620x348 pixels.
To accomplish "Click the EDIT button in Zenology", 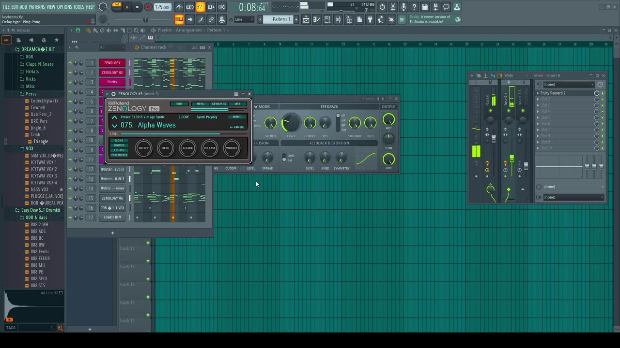I will pyautogui.click(x=179, y=104).
